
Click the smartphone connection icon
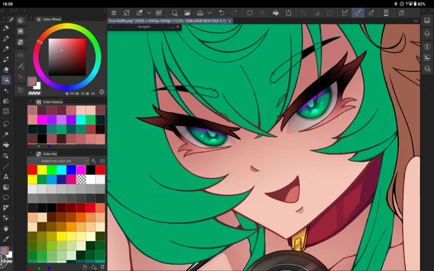tap(386, 13)
